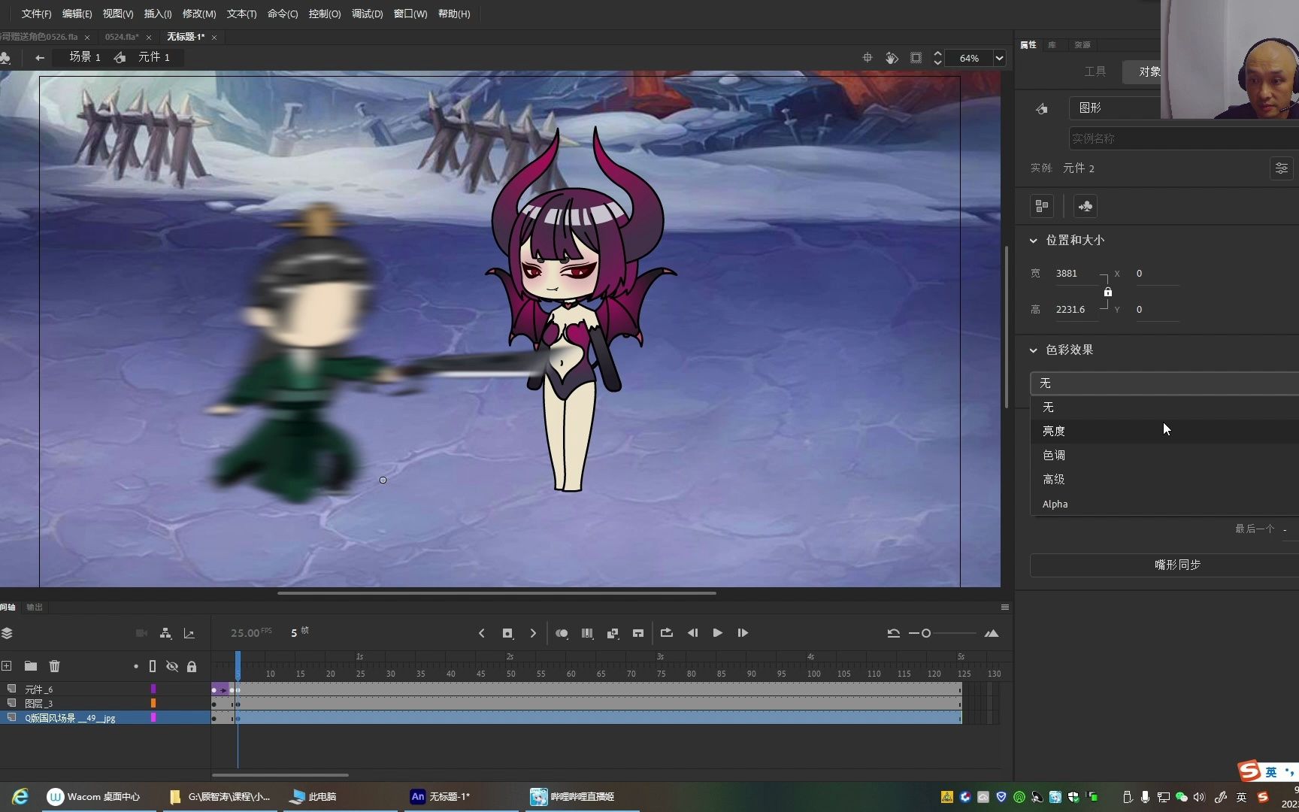Viewport: 1299px width, 812px height.
Task: Click the edit multiple frames icon
Action: (587, 633)
